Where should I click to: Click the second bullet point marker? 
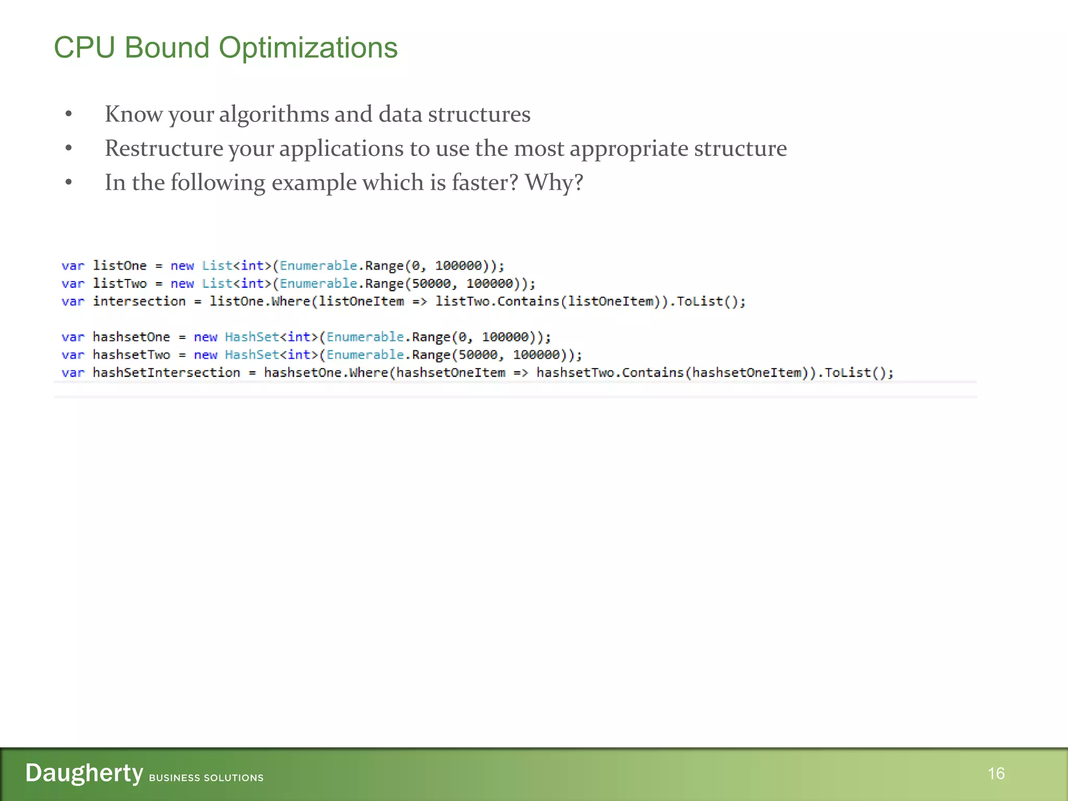tap(68, 149)
